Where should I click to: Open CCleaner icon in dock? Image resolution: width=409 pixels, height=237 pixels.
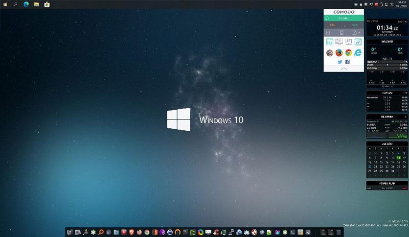pyautogui.click(x=216, y=232)
